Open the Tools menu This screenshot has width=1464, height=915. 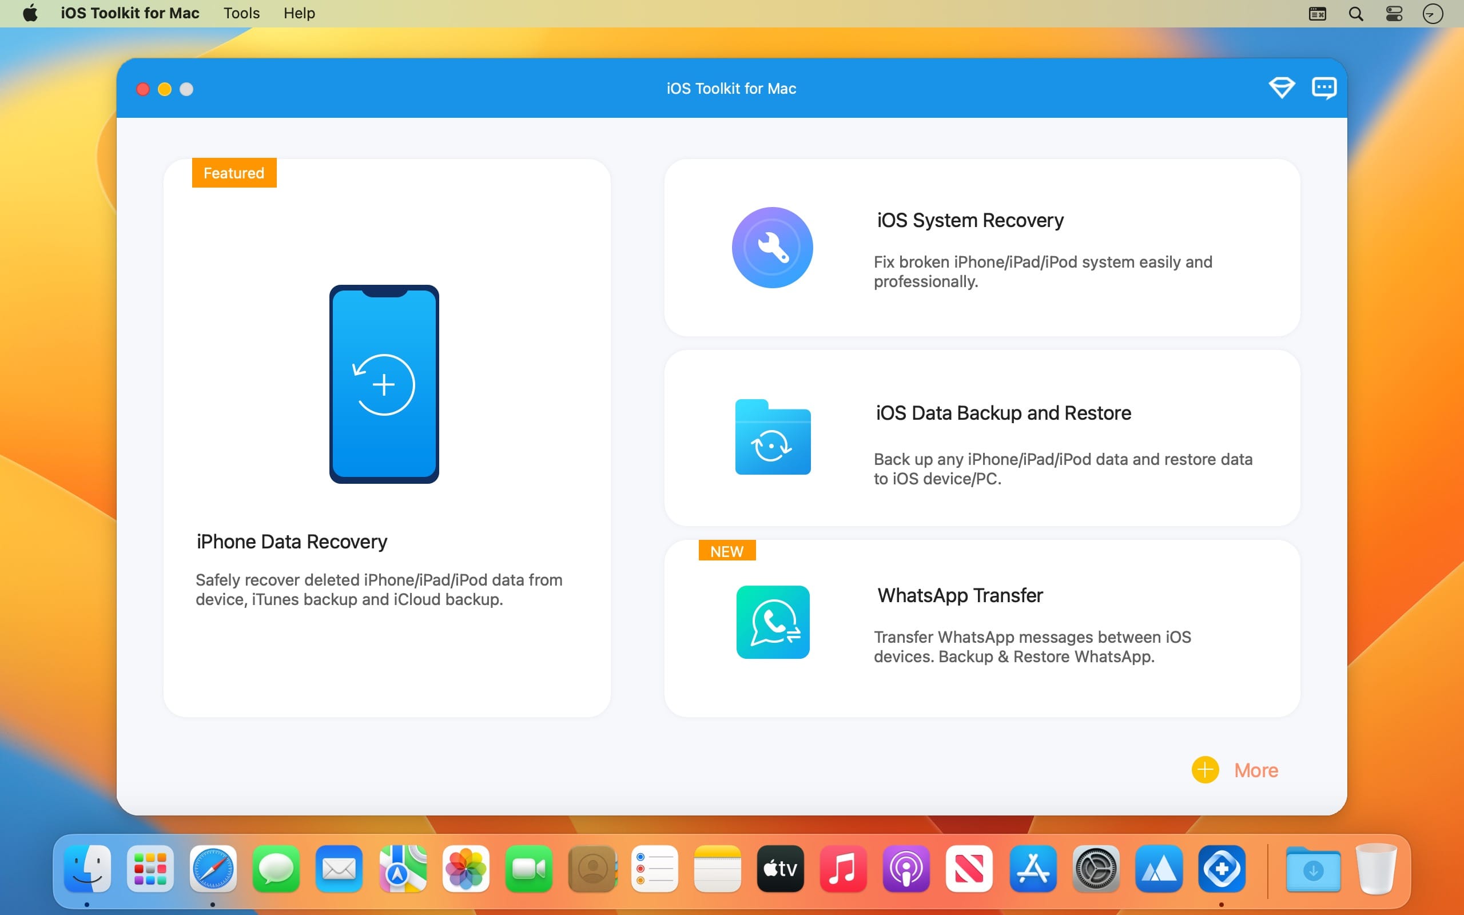pyautogui.click(x=241, y=13)
